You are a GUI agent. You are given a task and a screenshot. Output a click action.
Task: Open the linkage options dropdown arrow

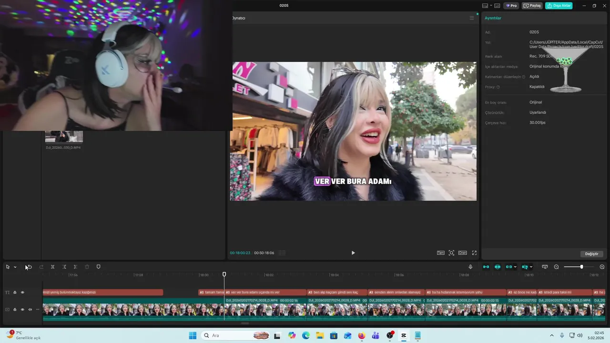tap(515, 267)
